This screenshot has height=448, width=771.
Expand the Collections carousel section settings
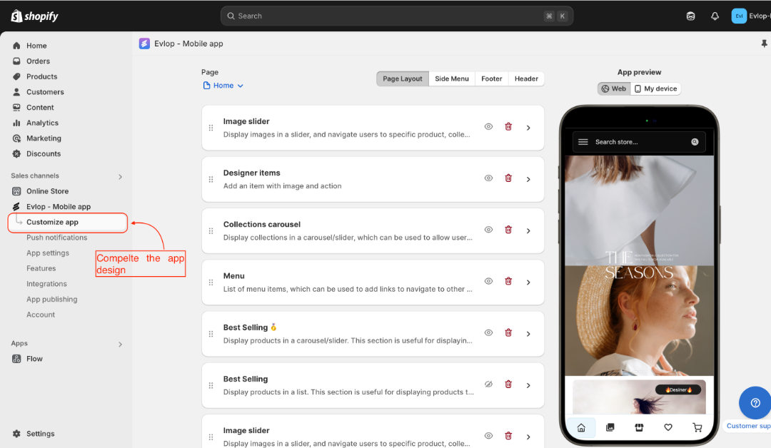pyautogui.click(x=528, y=230)
